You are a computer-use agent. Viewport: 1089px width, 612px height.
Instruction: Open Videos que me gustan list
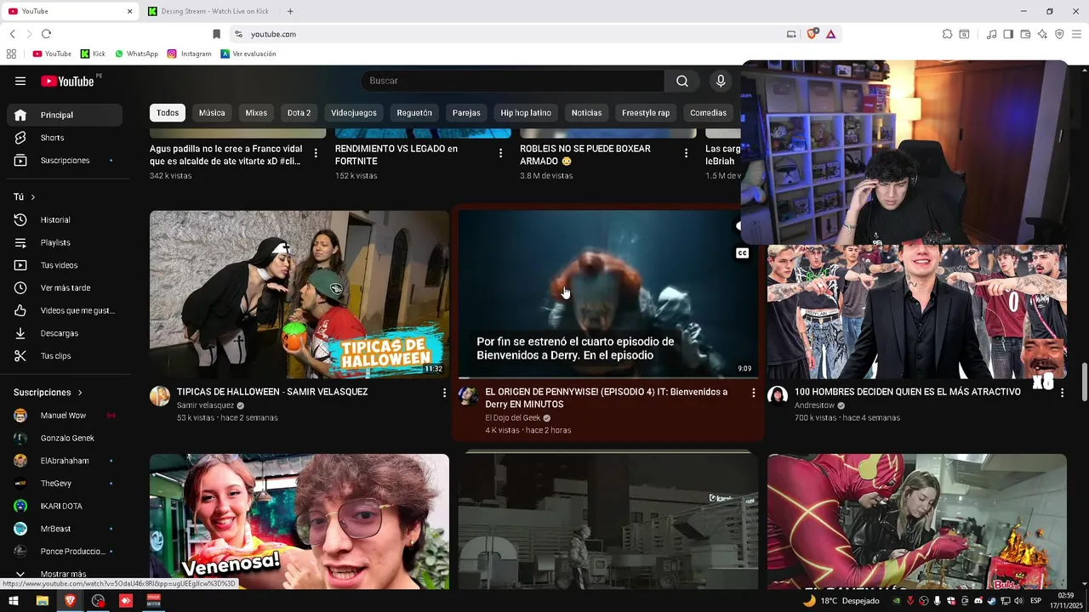[65, 310]
